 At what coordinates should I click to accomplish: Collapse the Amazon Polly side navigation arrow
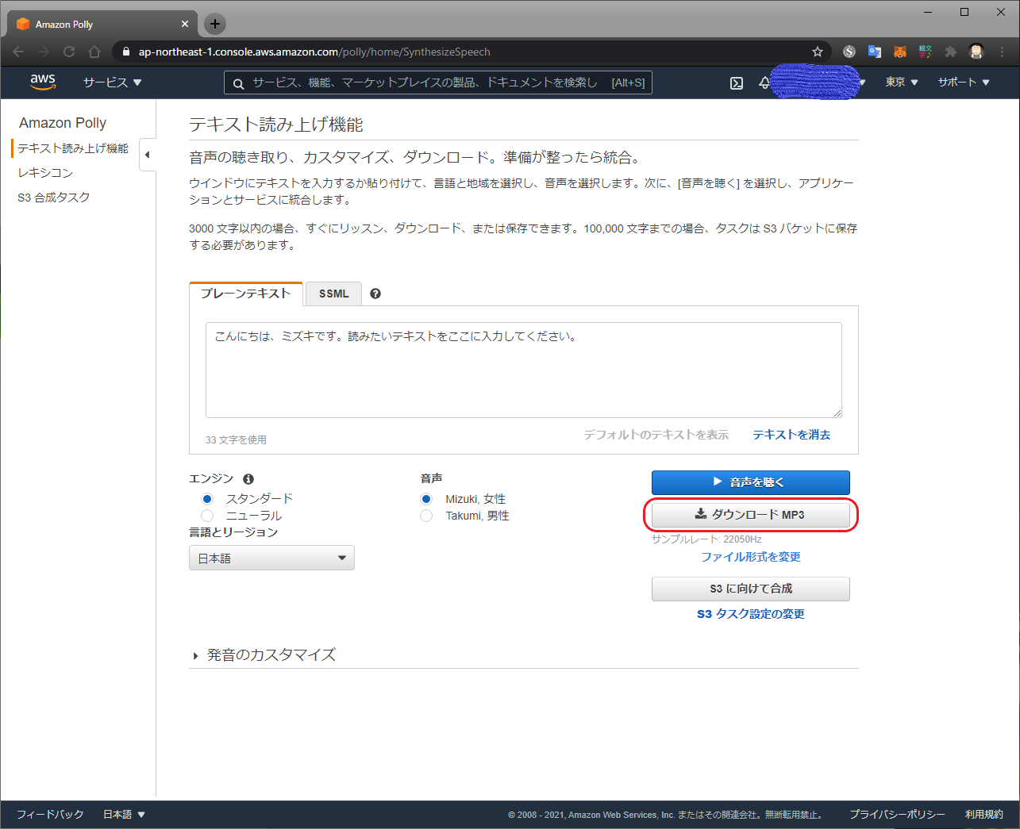147,155
